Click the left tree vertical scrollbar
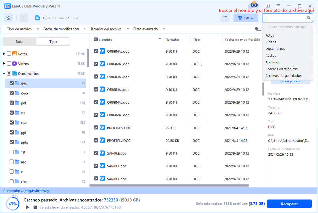This screenshot has height=213, width=318. (88, 58)
